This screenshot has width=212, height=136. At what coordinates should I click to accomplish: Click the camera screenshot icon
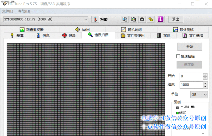(x=142, y=19)
